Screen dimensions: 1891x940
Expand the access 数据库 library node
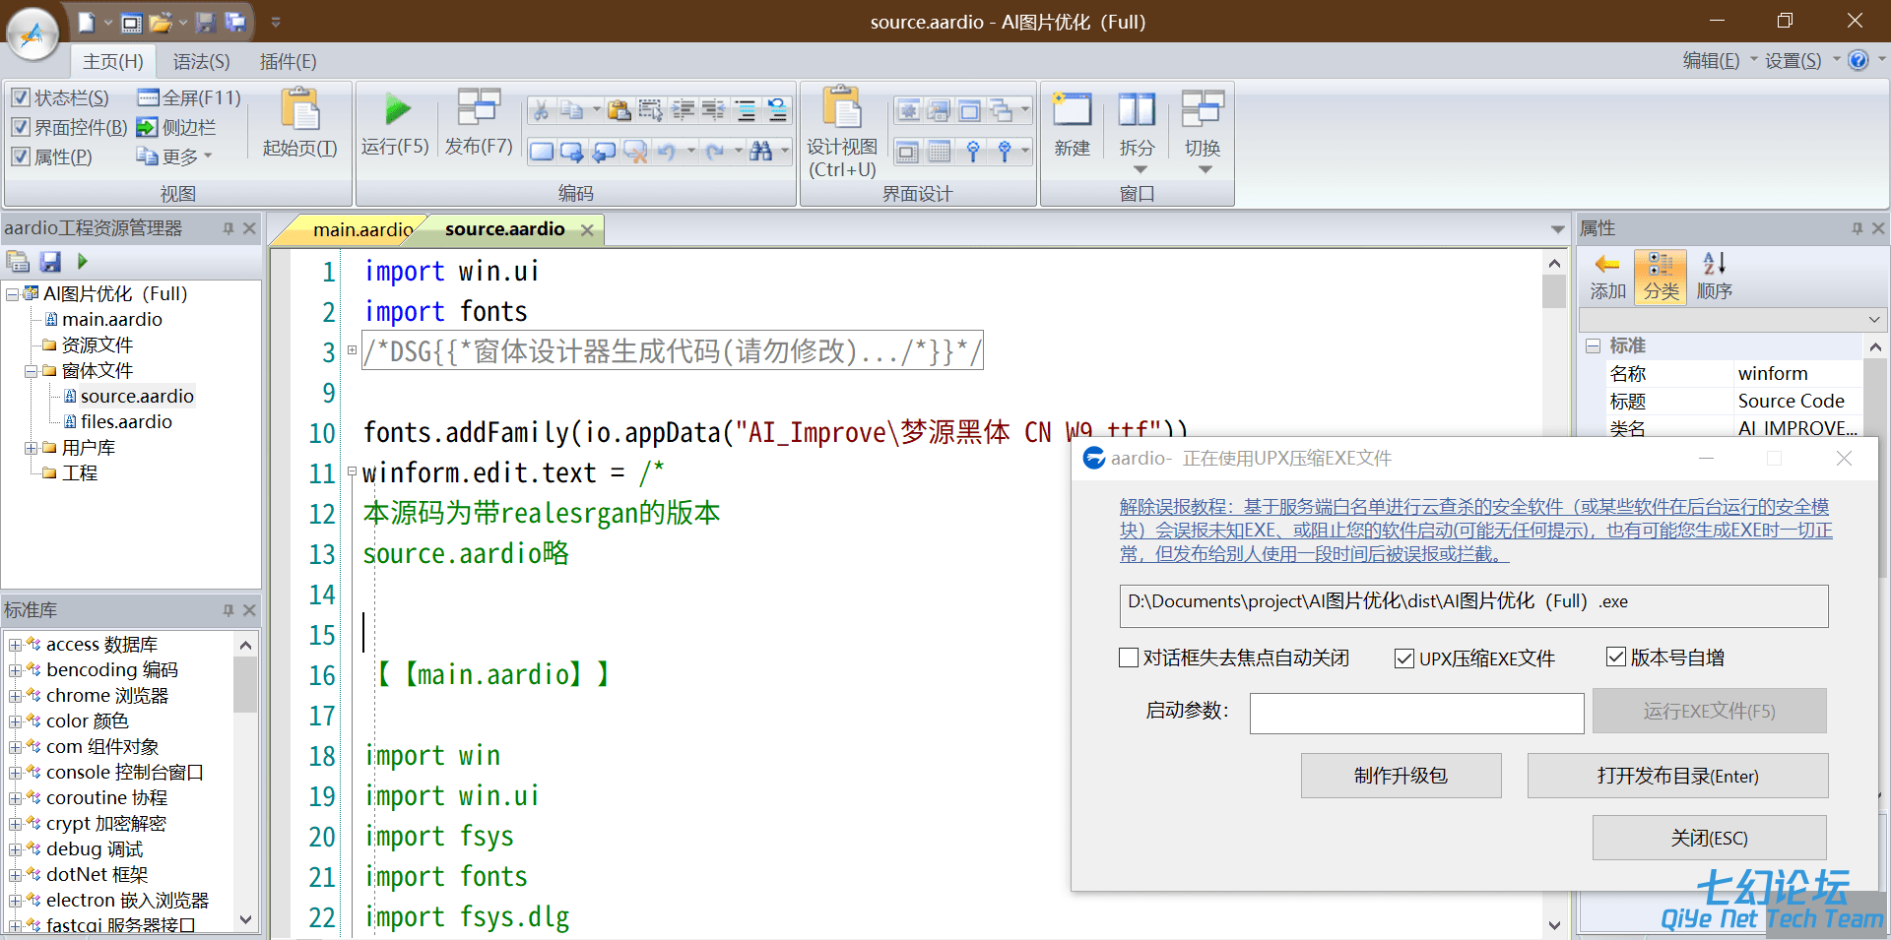pyautogui.click(x=15, y=645)
